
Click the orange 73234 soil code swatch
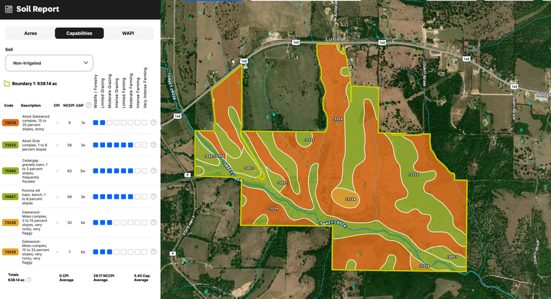click(x=10, y=123)
